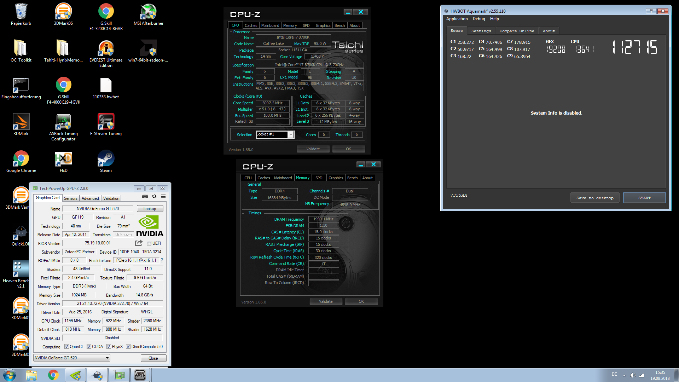Click the GPU-Z refresh icon
The width and height of the screenshot is (679, 382).
[154, 196]
